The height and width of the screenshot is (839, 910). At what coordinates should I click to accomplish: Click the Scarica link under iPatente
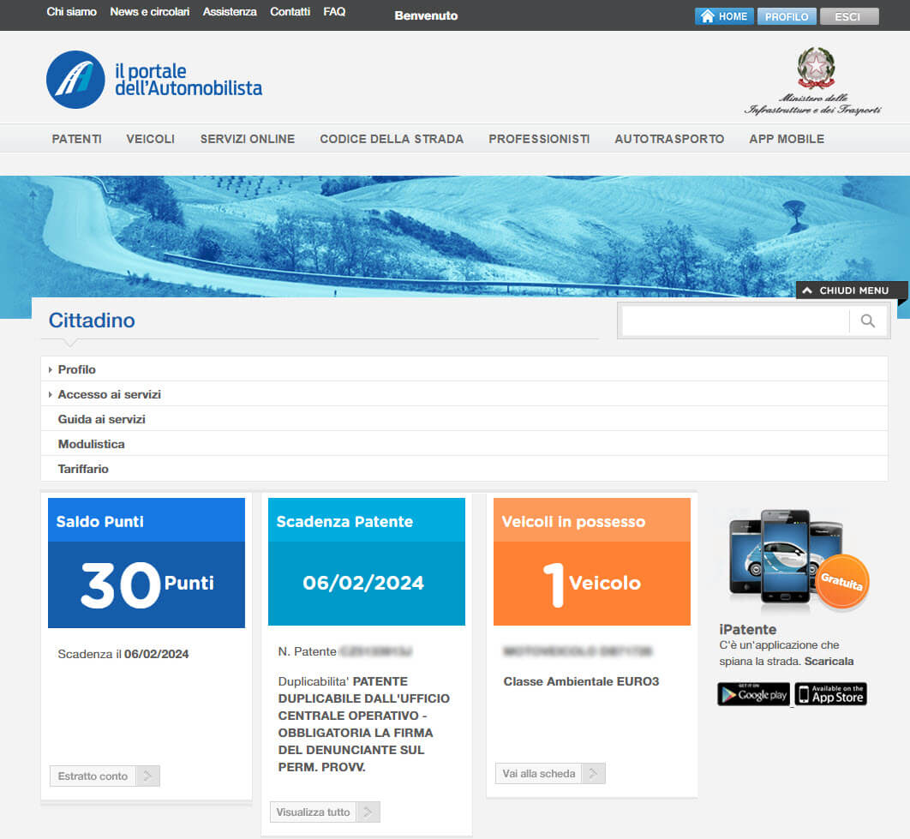click(829, 662)
